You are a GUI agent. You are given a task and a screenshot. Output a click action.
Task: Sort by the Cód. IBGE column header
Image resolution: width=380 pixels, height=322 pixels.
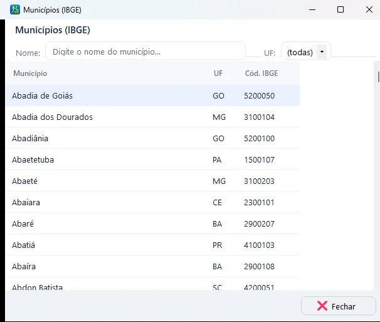pyautogui.click(x=261, y=73)
